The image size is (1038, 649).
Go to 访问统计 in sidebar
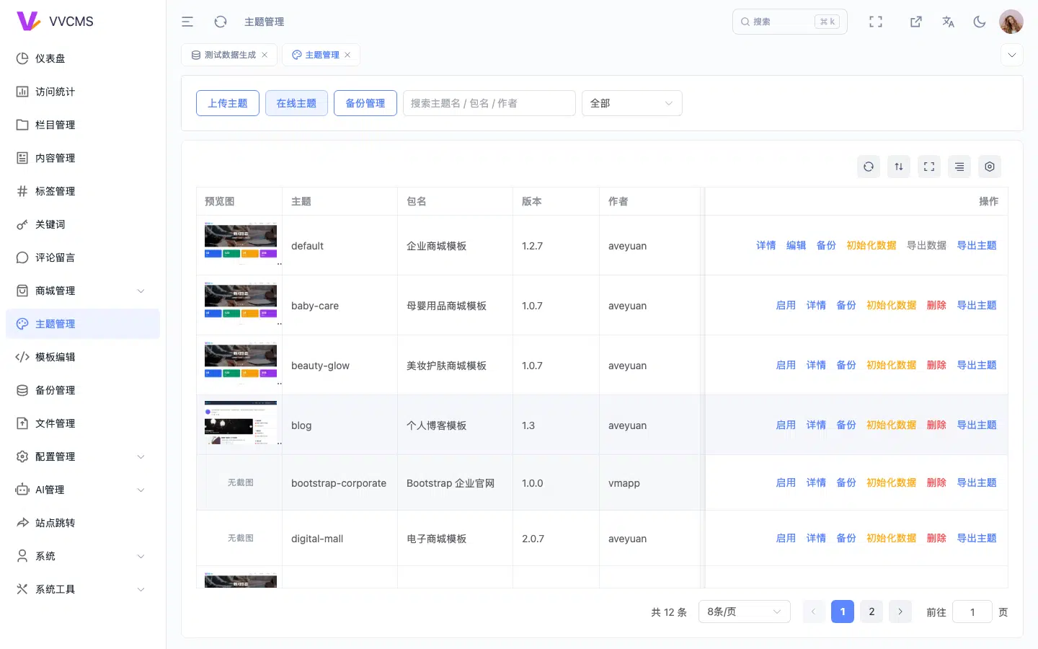tap(83, 92)
